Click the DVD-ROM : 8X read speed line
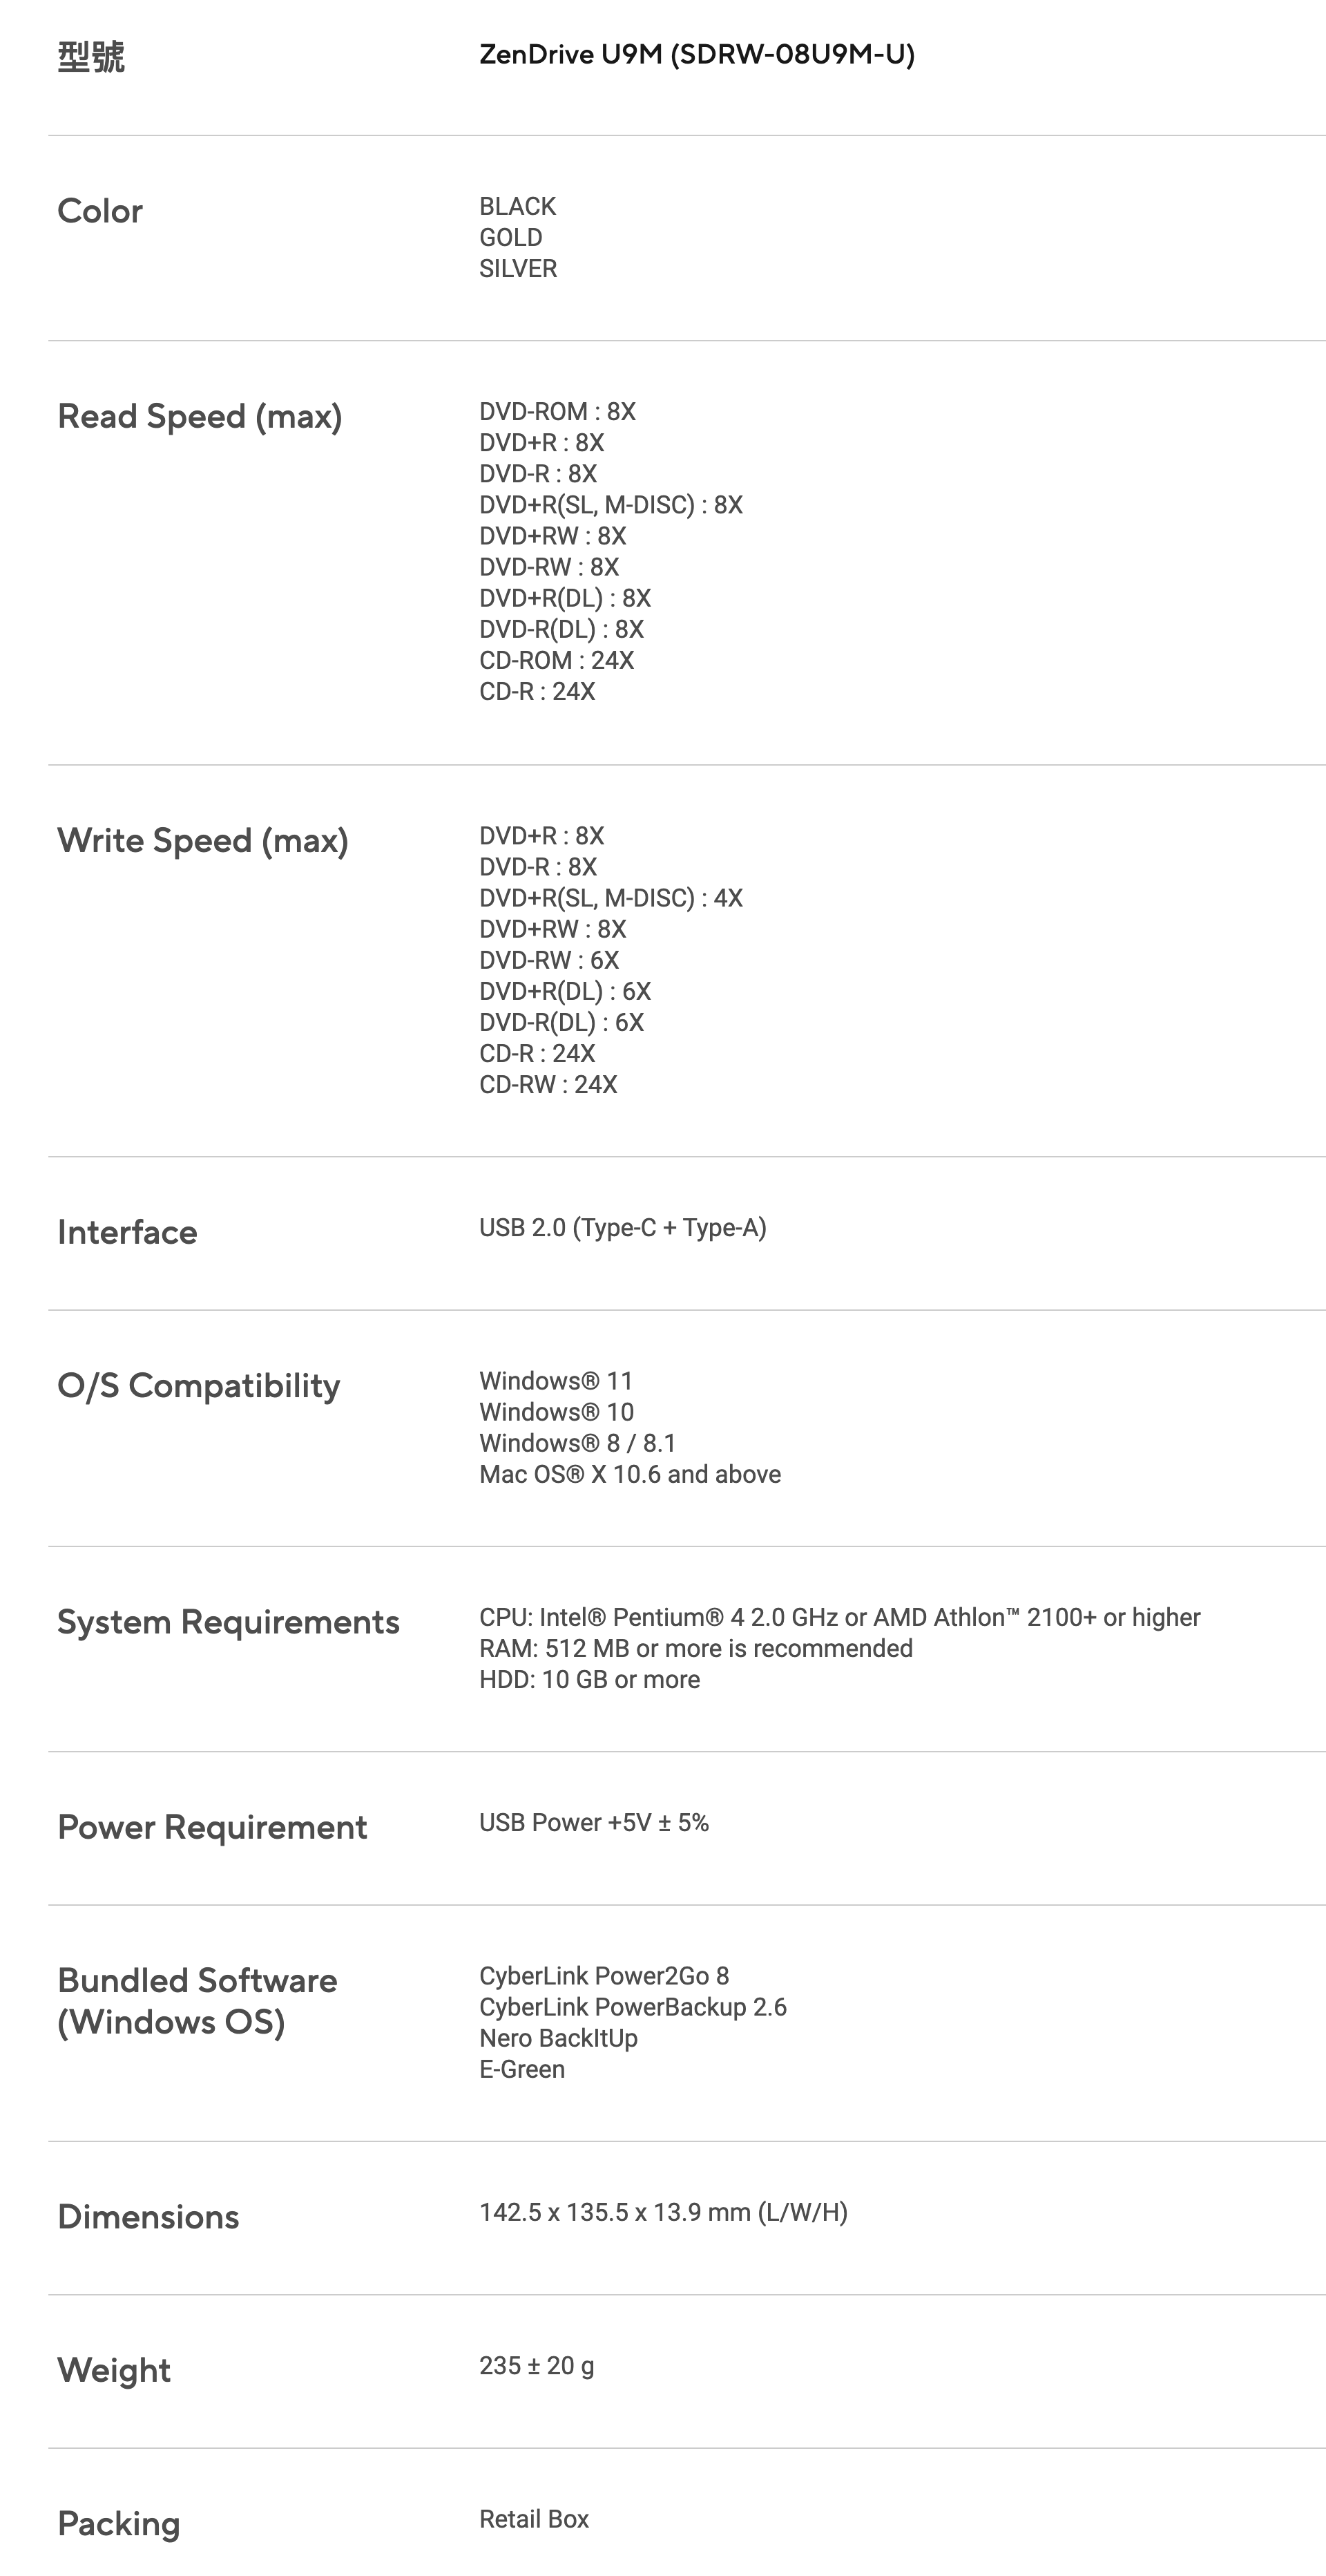The height and width of the screenshot is (2576, 1326). (x=557, y=412)
